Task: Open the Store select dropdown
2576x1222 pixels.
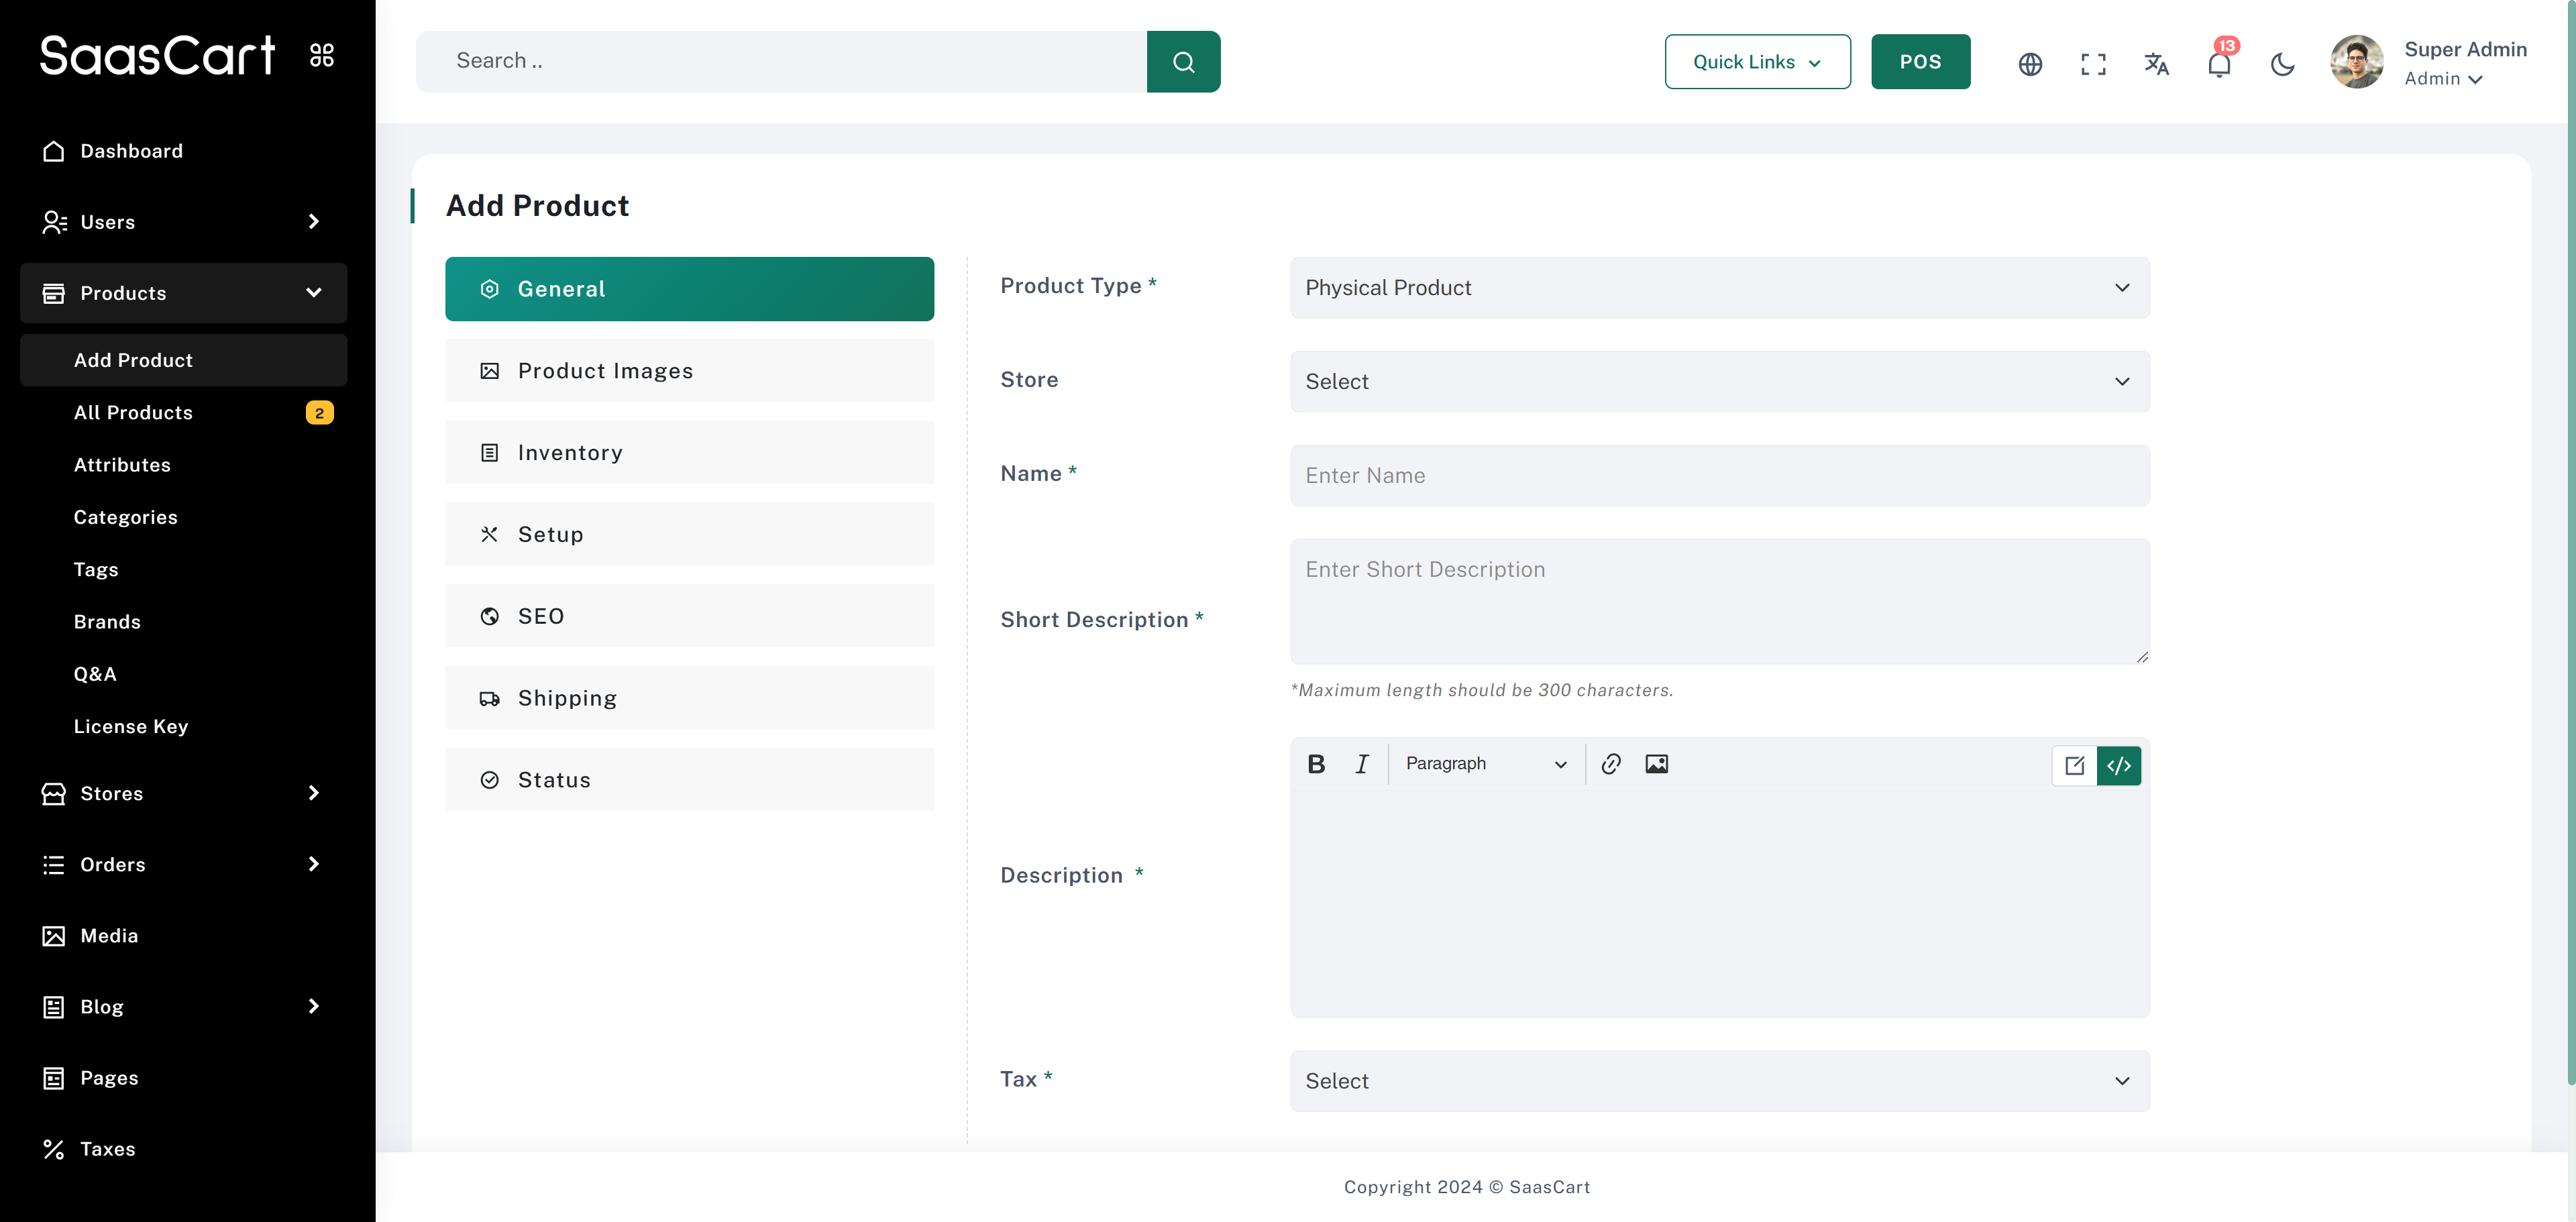Action: point(1719,382)
